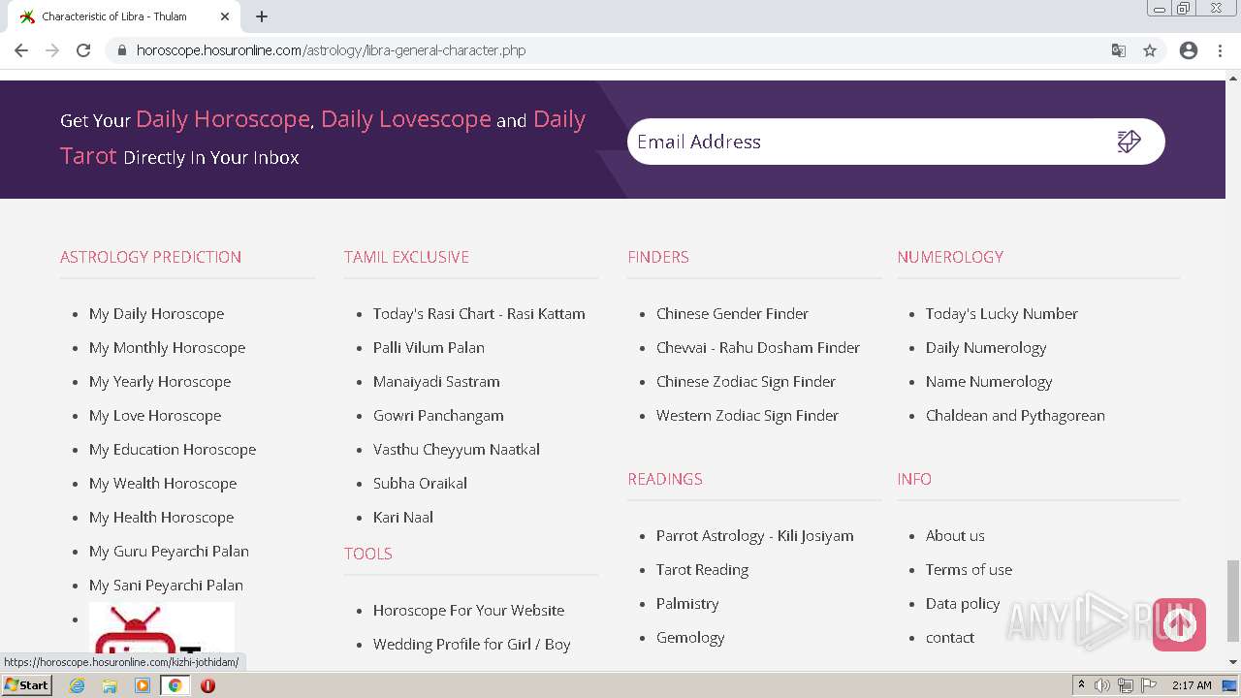This screenshot has width=1241, height=698.
Task: Open About us link
Action: [955, 535]
